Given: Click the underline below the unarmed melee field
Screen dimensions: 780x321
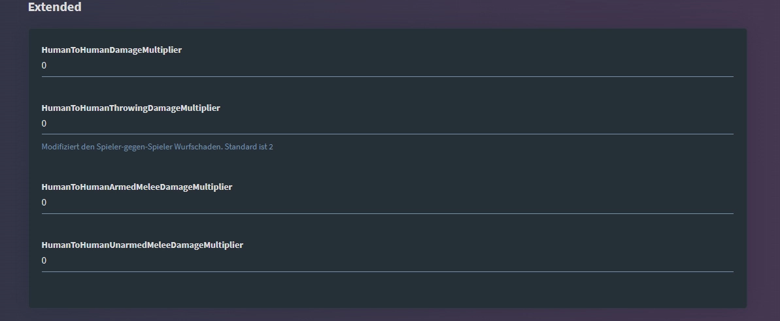Looking at the screenshot, I should [387, 271].
